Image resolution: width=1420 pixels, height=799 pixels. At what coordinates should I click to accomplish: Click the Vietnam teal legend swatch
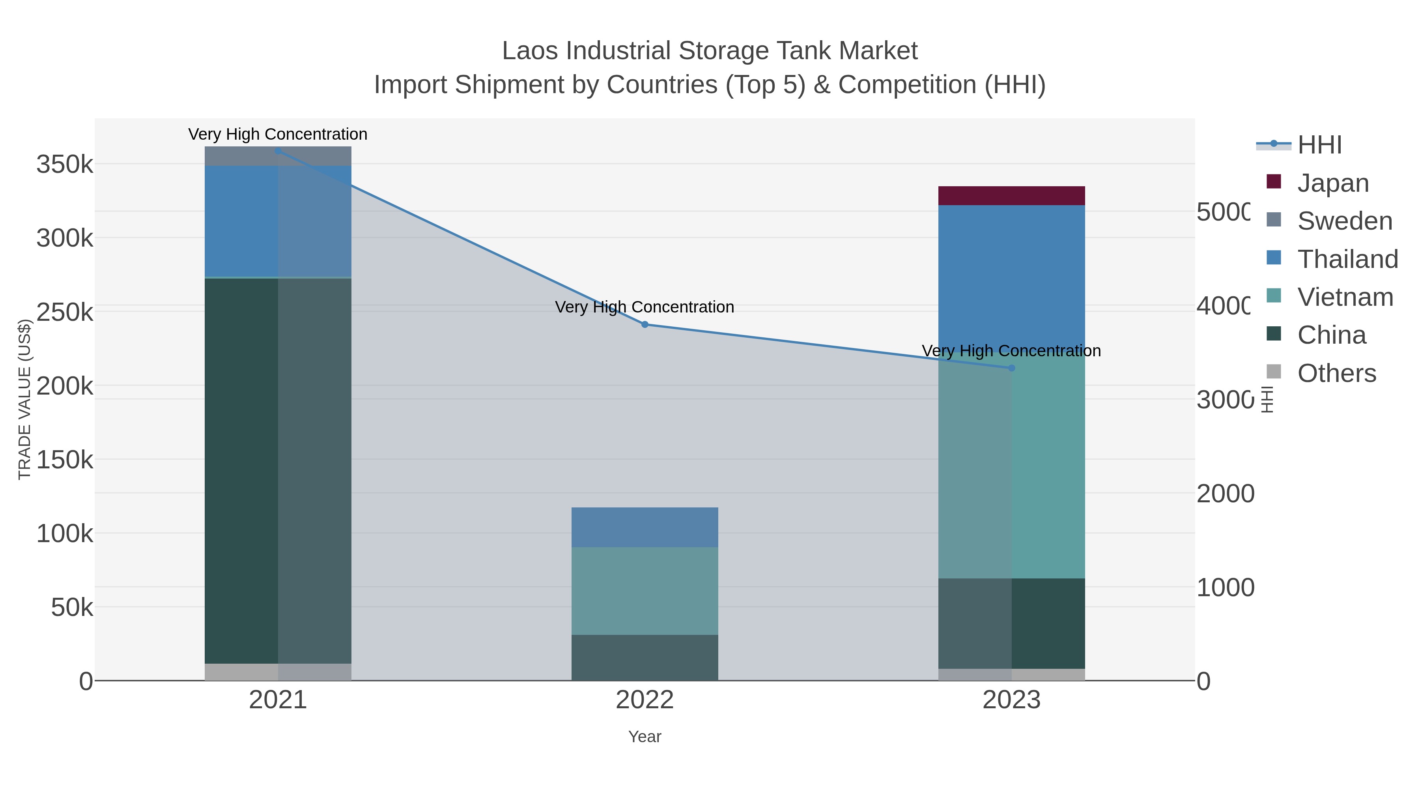click(x=1274, y=296)
